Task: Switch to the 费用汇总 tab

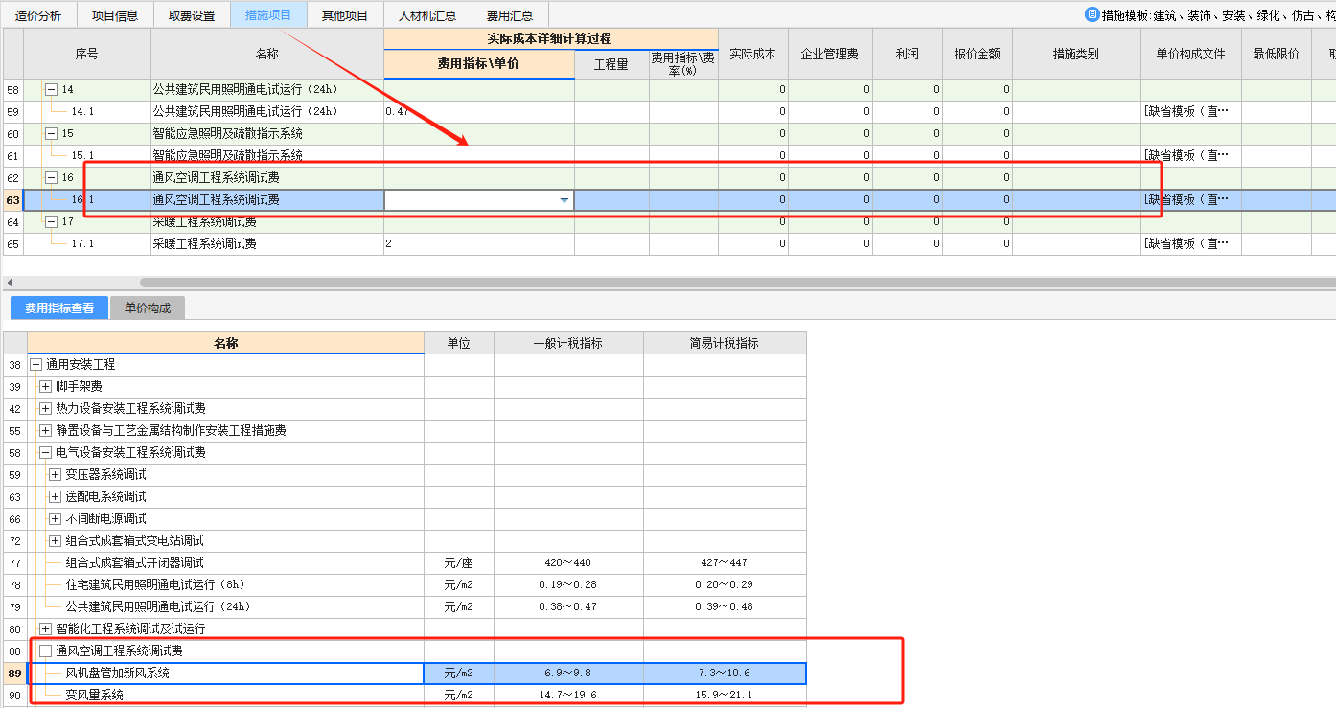Action: (x=510, y=15)
